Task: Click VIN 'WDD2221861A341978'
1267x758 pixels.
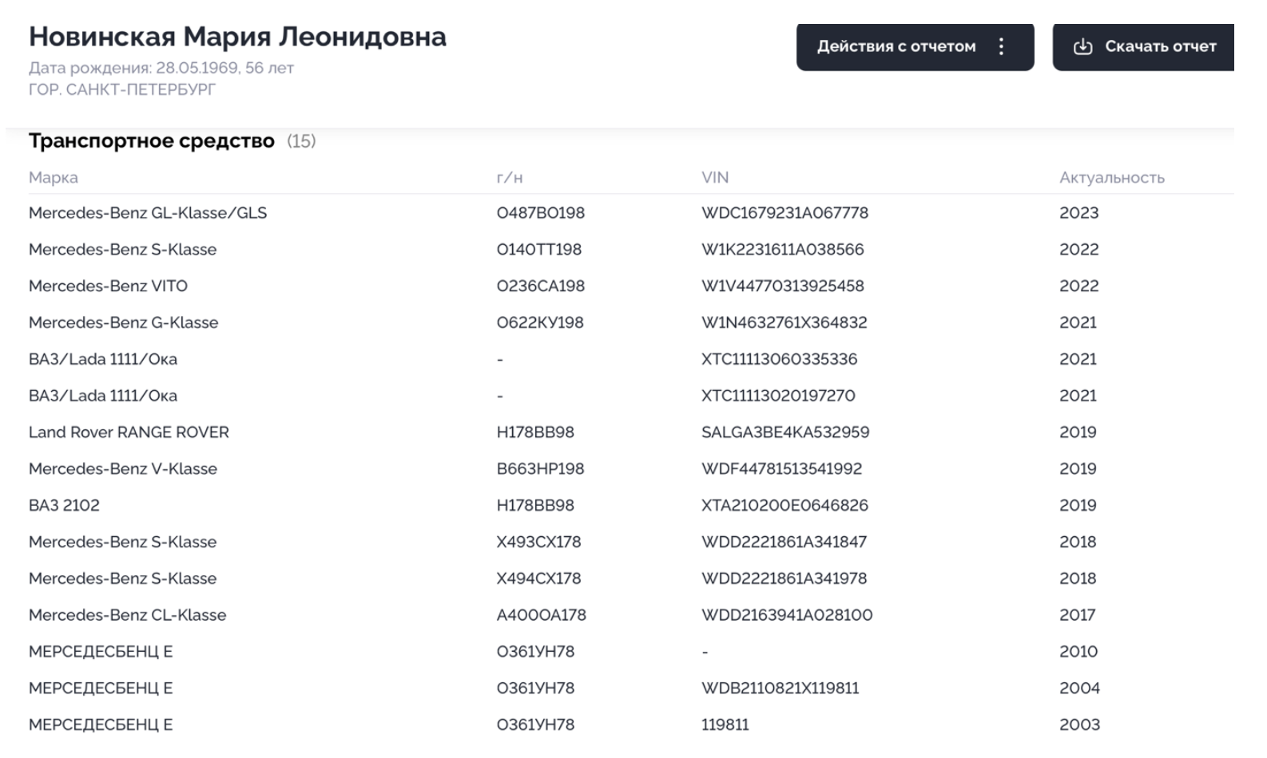Action: (x=784, y=579)
